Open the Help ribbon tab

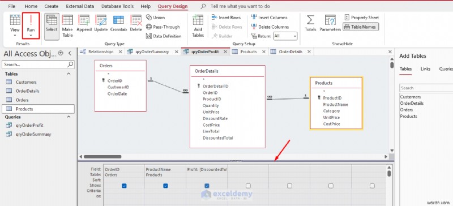click(146, 6)
